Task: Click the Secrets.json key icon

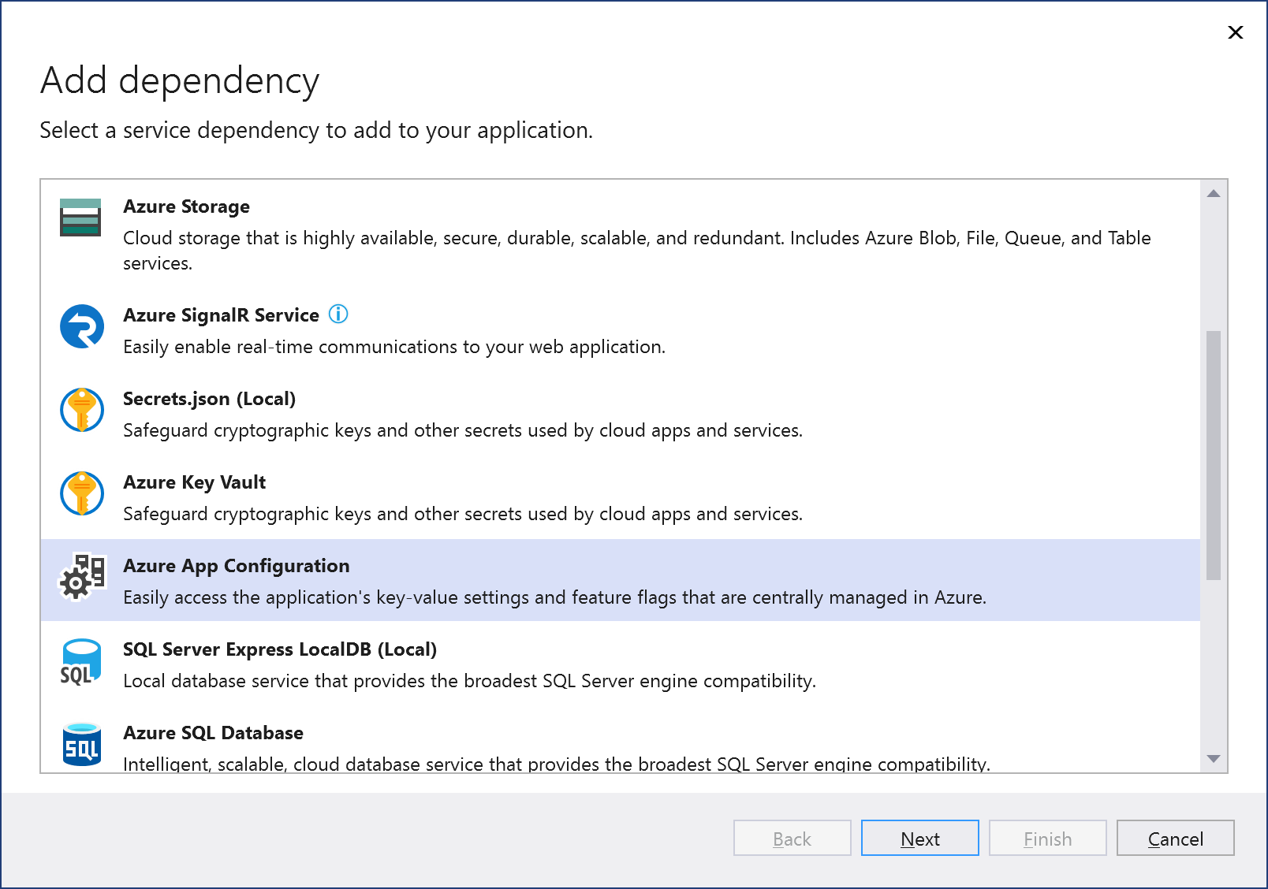Action: click(82, 410)
